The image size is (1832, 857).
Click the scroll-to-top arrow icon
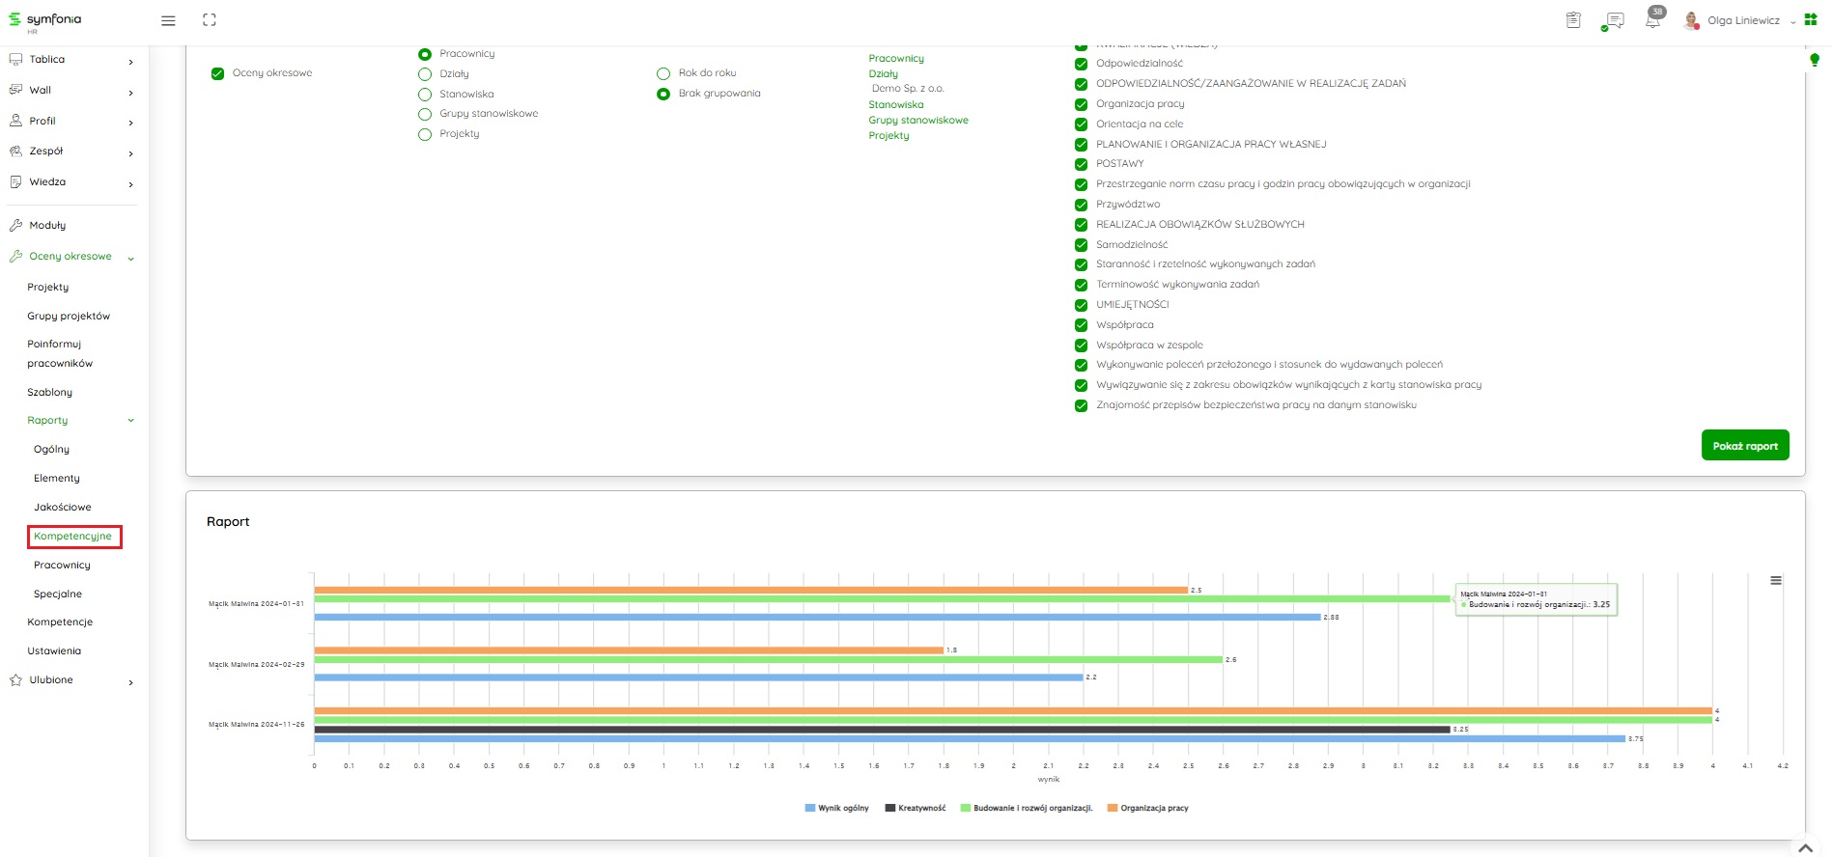point(1805,847)
